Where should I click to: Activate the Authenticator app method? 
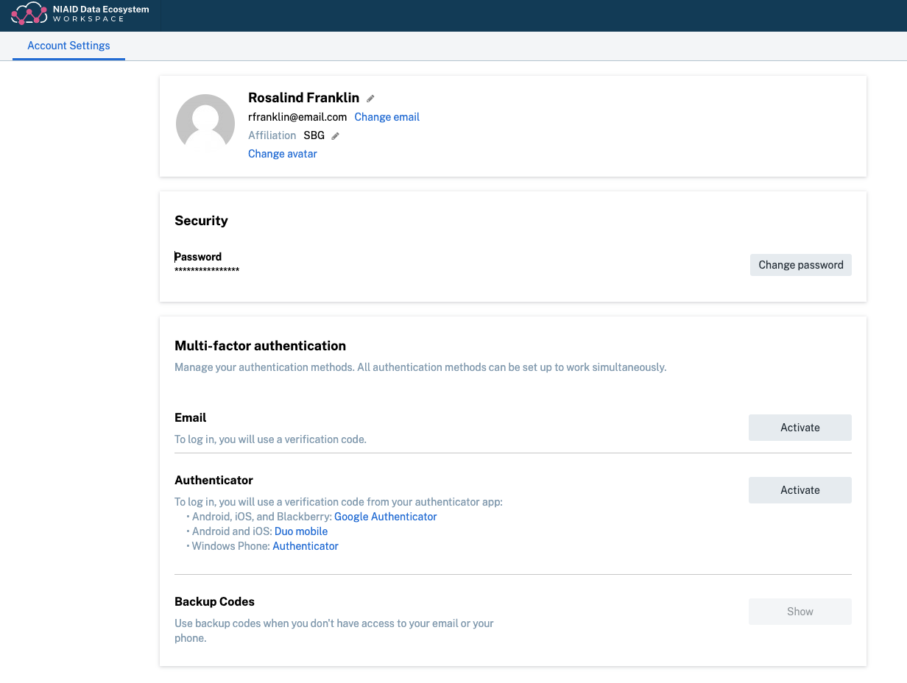pyautogui.click(x=800, y=490)
